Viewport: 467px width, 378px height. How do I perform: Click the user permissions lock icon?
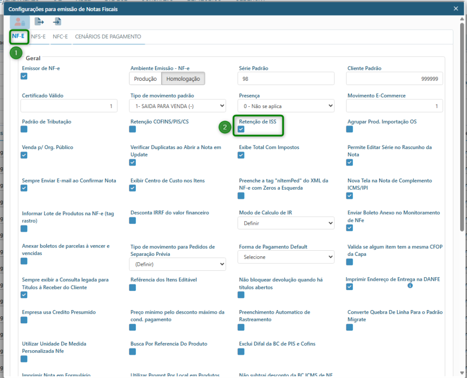click(x=20, y=22)
